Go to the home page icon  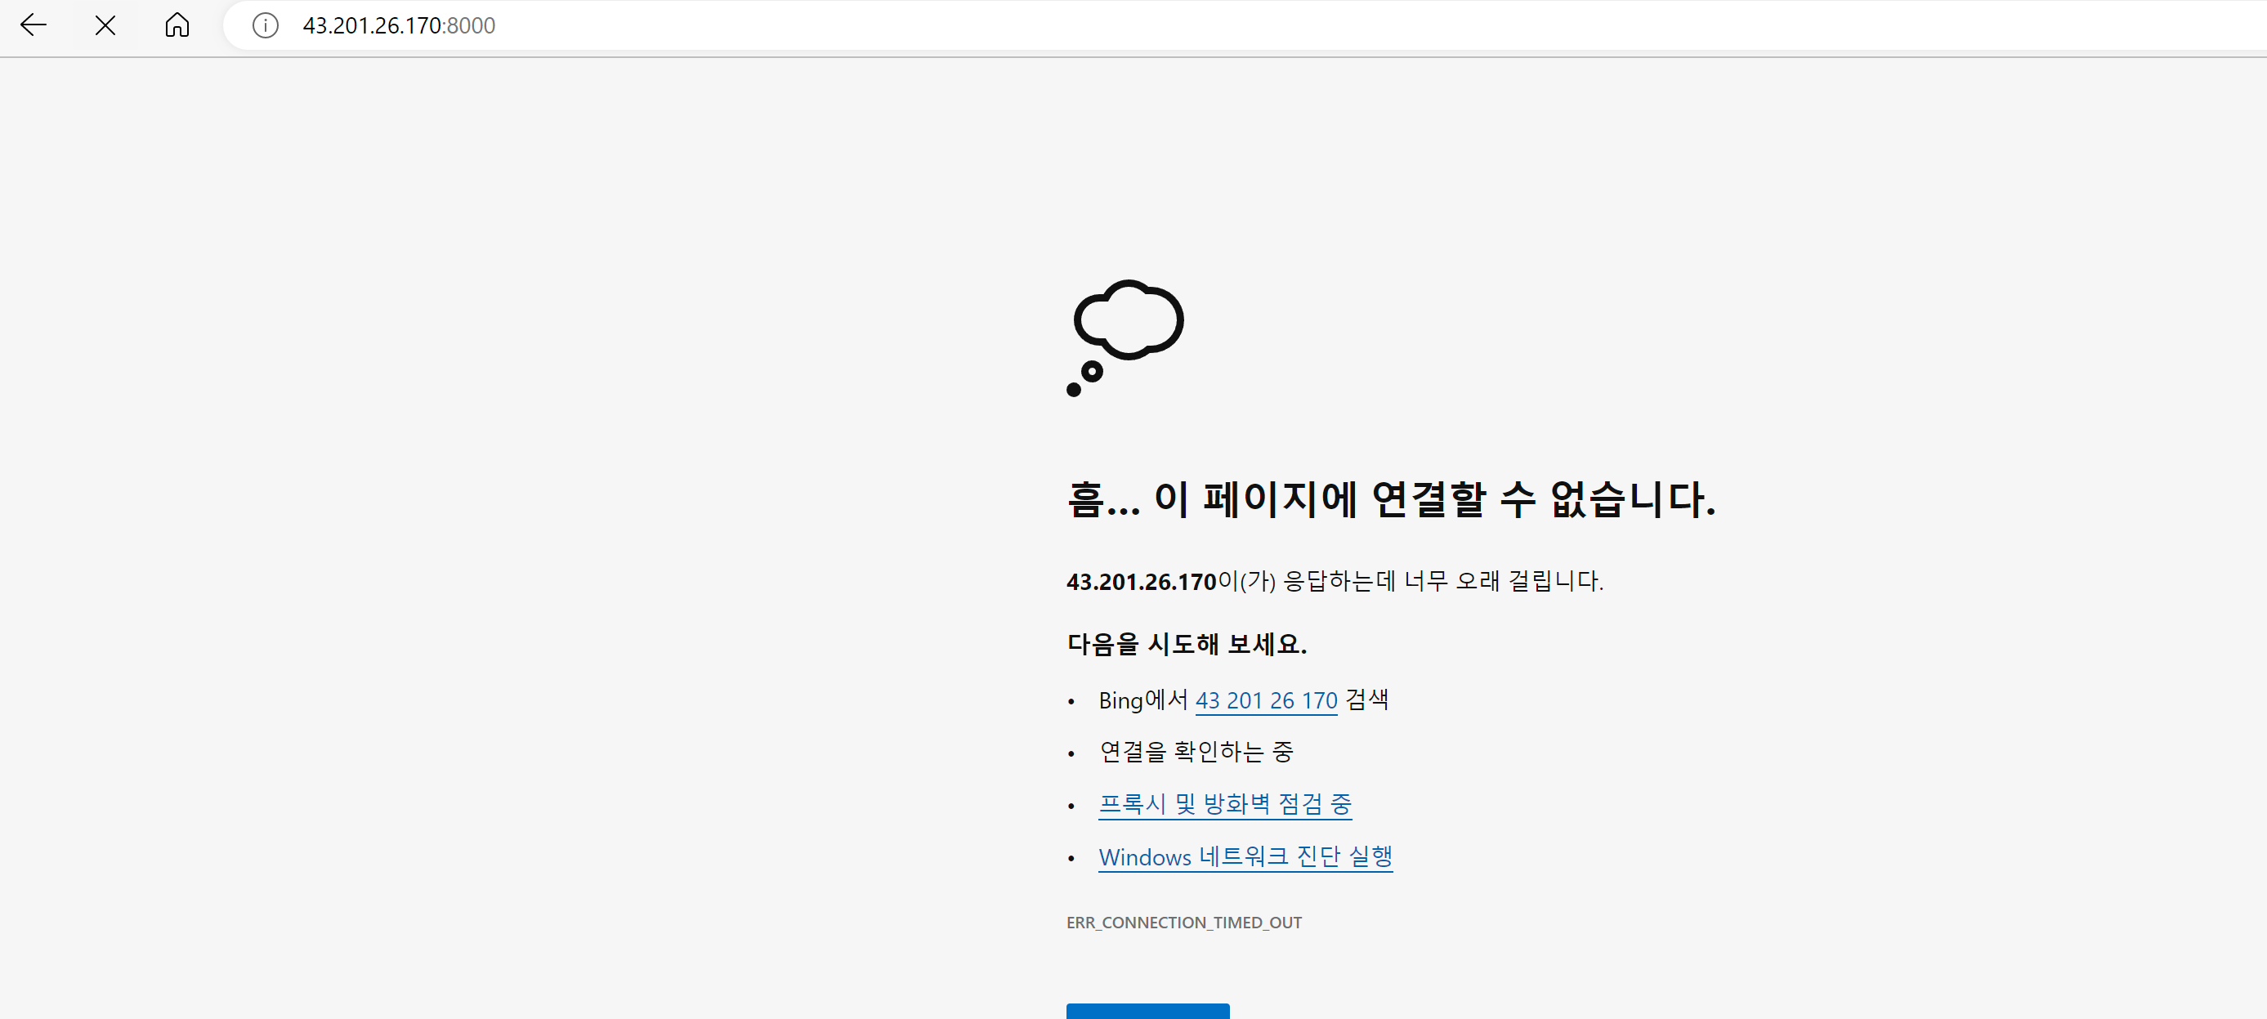(177, 25)
